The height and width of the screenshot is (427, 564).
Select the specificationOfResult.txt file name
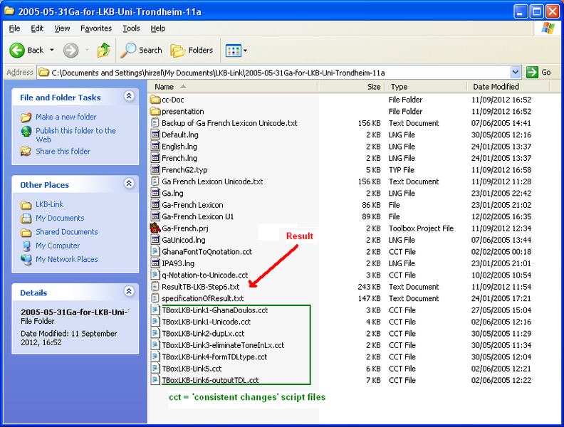202,298
